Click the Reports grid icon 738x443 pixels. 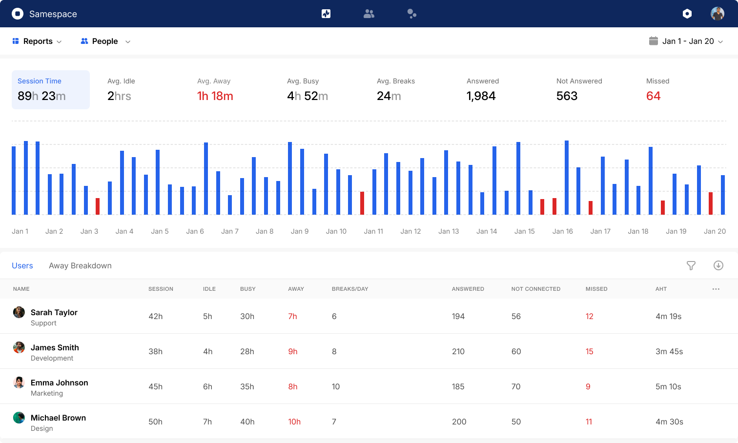pos(16,41)
